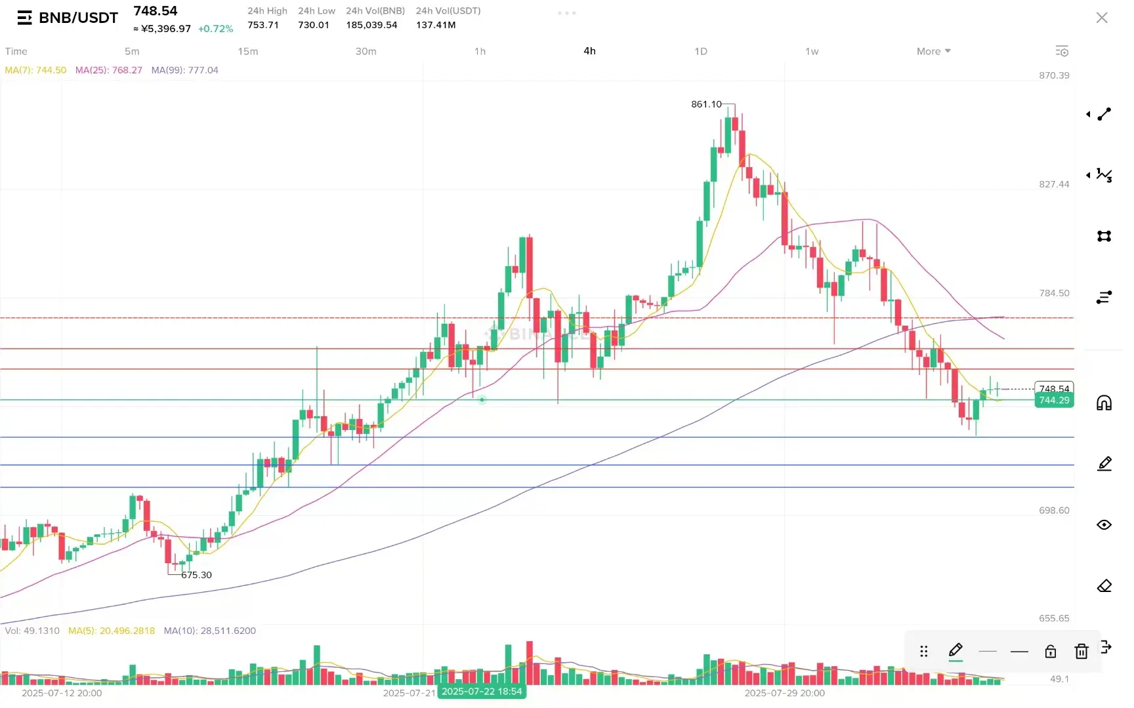Viewport: 1134px width, 708px height.
Task: Lock the selected drawing
Action: 1051,651
